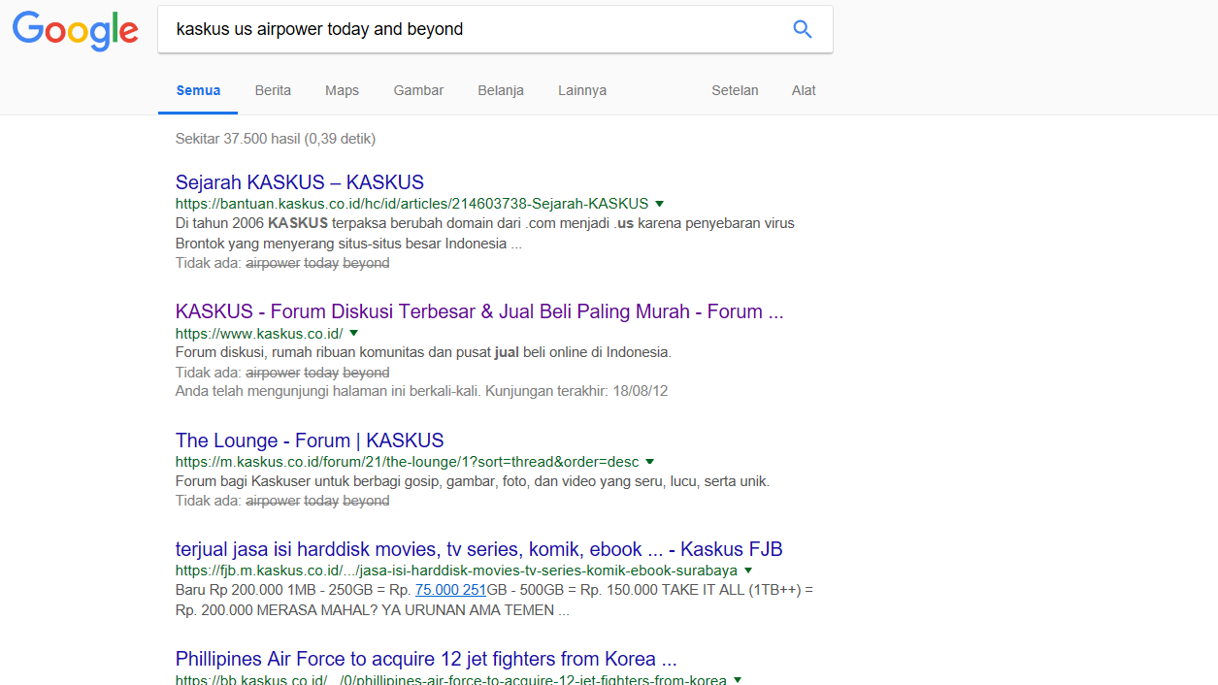Click the m.kaskus.co.id/forum/21 green URL
Viewport: 1218px width, 685px height.
point(407,462)
